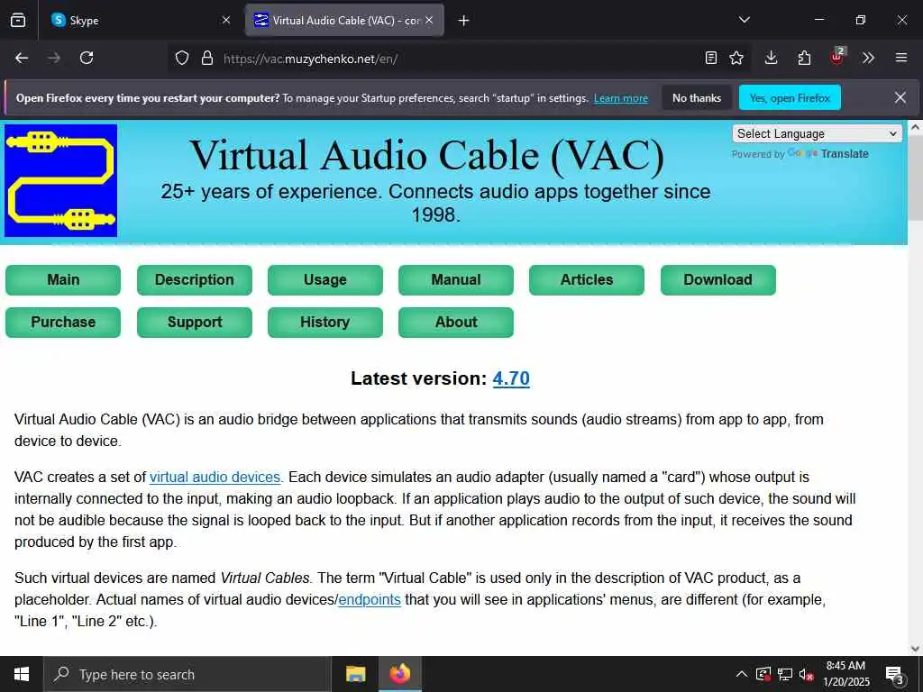Go back to previous page
Image resolution: width=923 pixels, height=692 pixels.
pyautogui.click(x=22, y=58)
